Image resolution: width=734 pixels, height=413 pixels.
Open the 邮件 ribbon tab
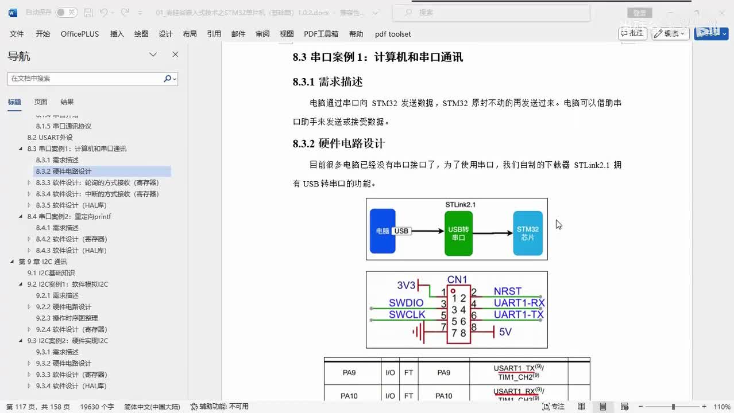point(238,34)
